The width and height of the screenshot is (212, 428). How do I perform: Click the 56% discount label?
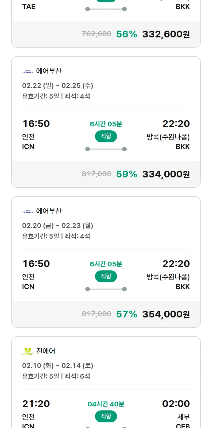[x=127, y=34]
